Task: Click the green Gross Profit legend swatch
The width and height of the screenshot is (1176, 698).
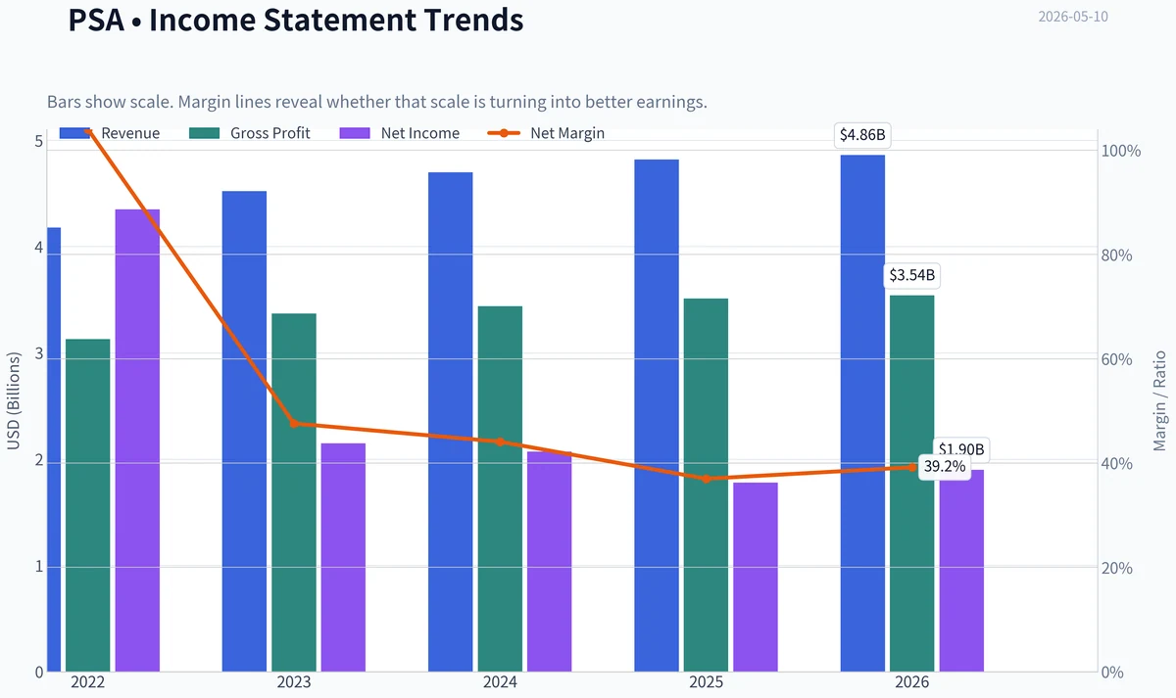Action: tap(205, 133)
